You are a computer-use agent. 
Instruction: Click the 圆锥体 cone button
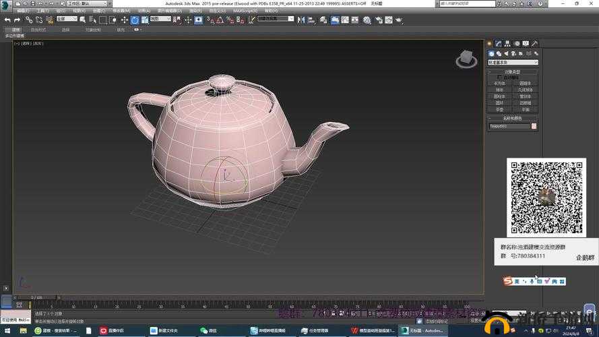tap(526, 84)
